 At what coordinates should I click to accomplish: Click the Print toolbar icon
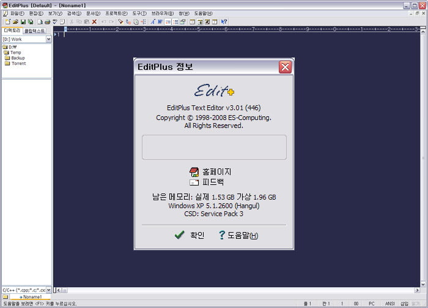click(x=47, y=21)
